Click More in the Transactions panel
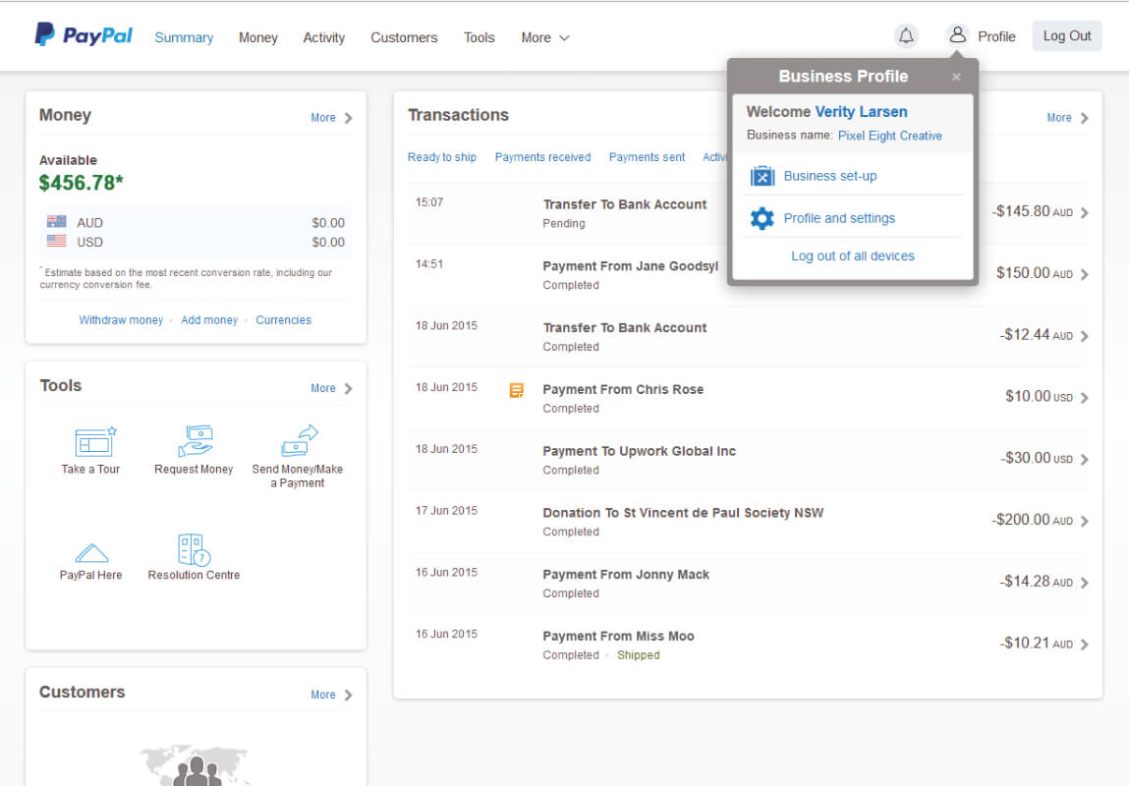Viewport: 1129px width, 786px height. click(1067, 118)
